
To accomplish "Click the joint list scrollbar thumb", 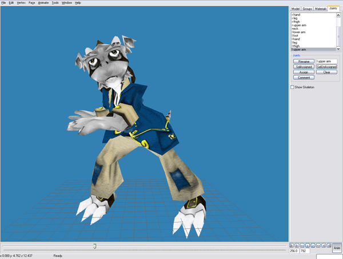I will (338, 37).
